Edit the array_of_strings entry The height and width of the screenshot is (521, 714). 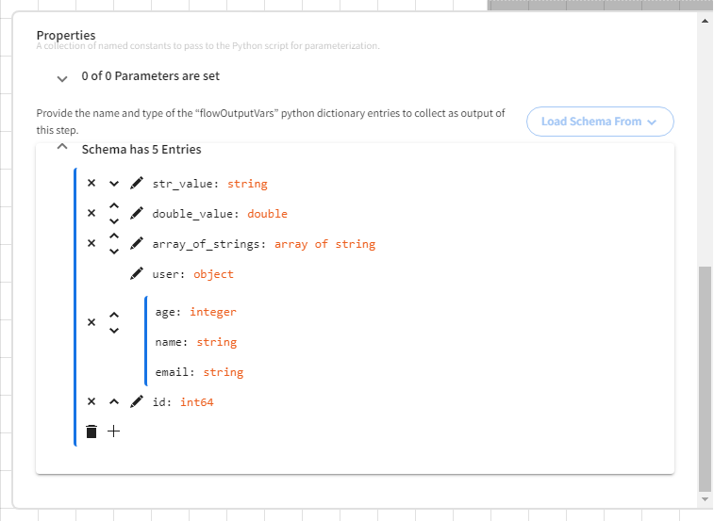[137, 243]
